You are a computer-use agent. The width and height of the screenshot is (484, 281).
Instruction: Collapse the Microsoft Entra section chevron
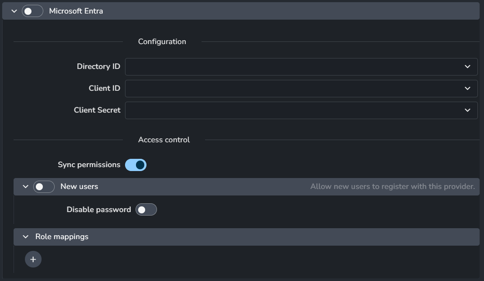click(14, 11)
